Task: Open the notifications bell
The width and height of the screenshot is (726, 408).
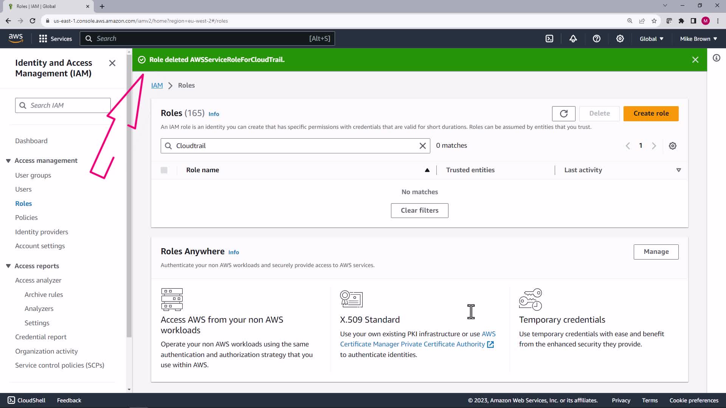Action: coord(573,39)
